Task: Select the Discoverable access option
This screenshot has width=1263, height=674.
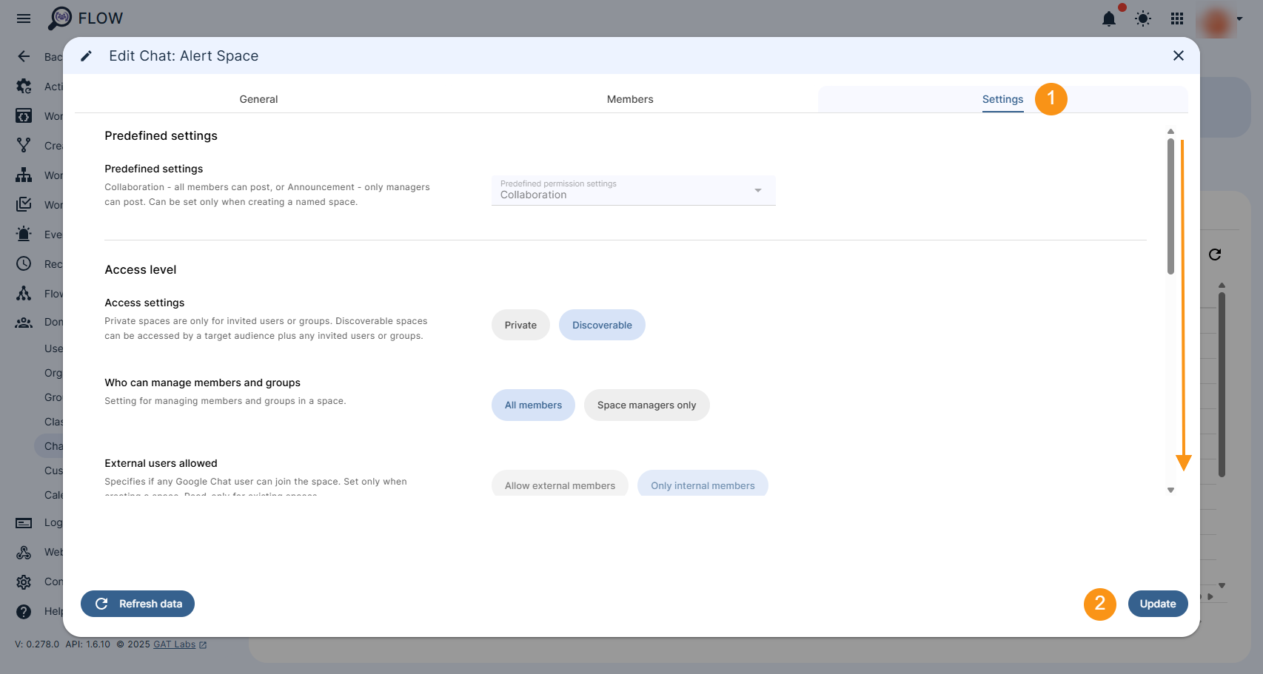Action: click(601, 325)
